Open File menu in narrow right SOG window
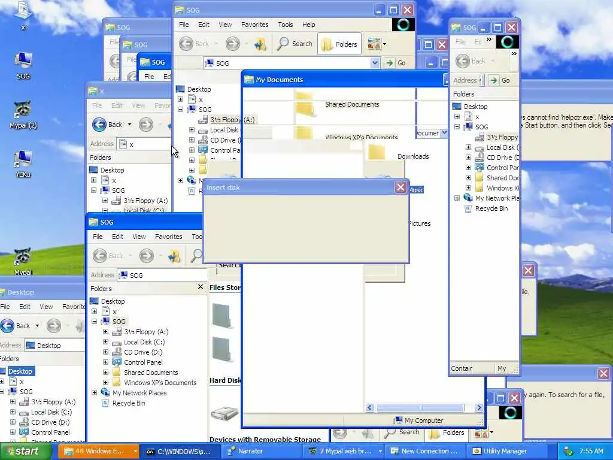 [x=460, y=42]
